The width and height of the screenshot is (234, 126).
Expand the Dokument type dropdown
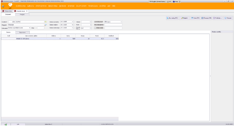[x=30, y=28]
